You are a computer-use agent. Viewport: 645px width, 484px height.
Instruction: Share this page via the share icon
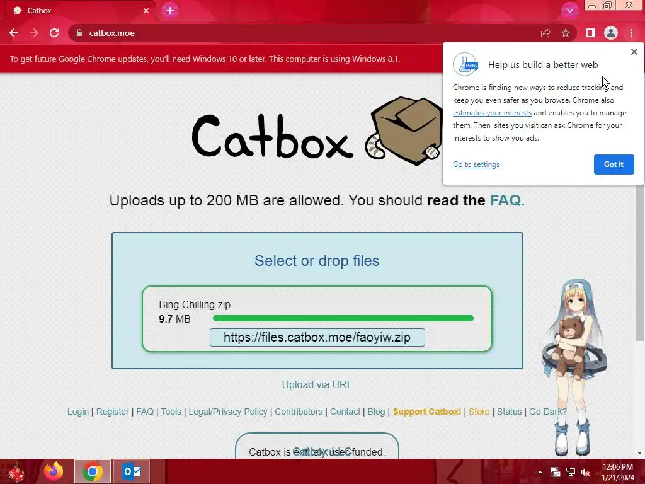click(545, 33)
